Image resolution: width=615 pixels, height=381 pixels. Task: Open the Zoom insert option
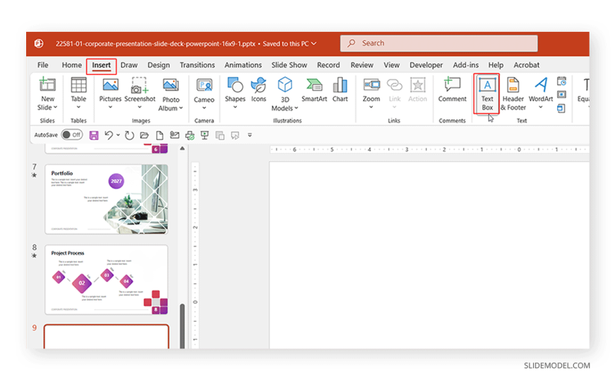coord(371,94)
